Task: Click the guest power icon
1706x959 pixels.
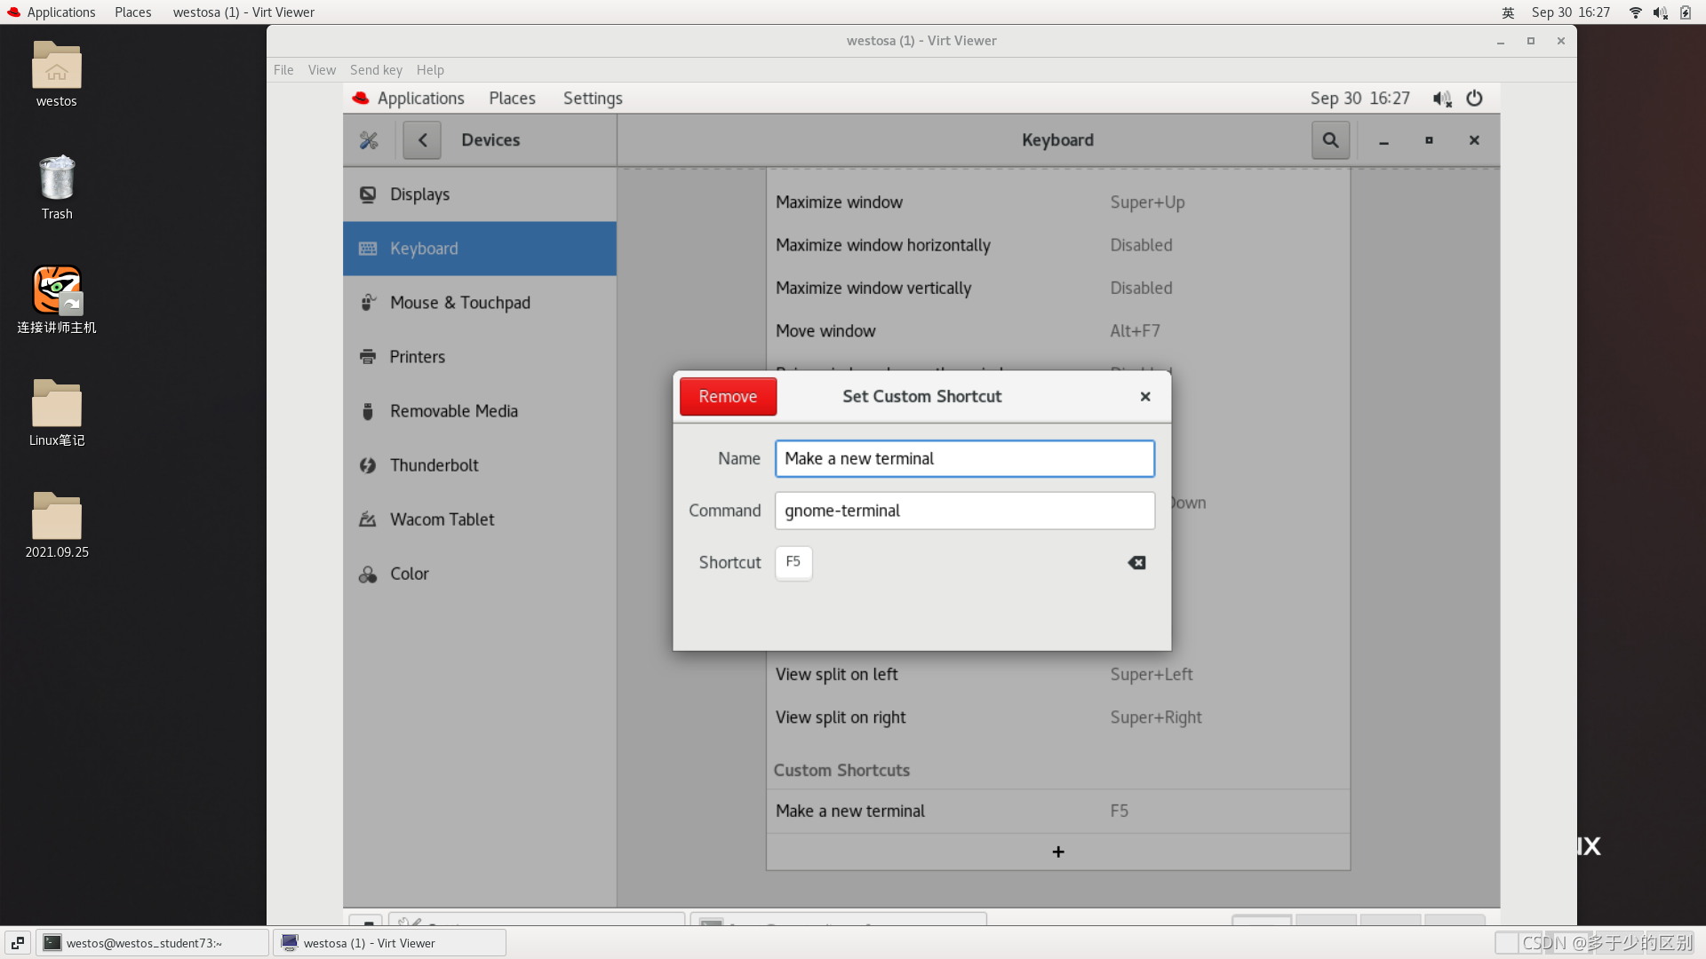Action: coord(1474,99)
